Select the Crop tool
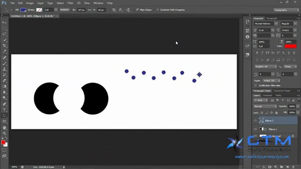Screen dimensions: 301x169 4,46
